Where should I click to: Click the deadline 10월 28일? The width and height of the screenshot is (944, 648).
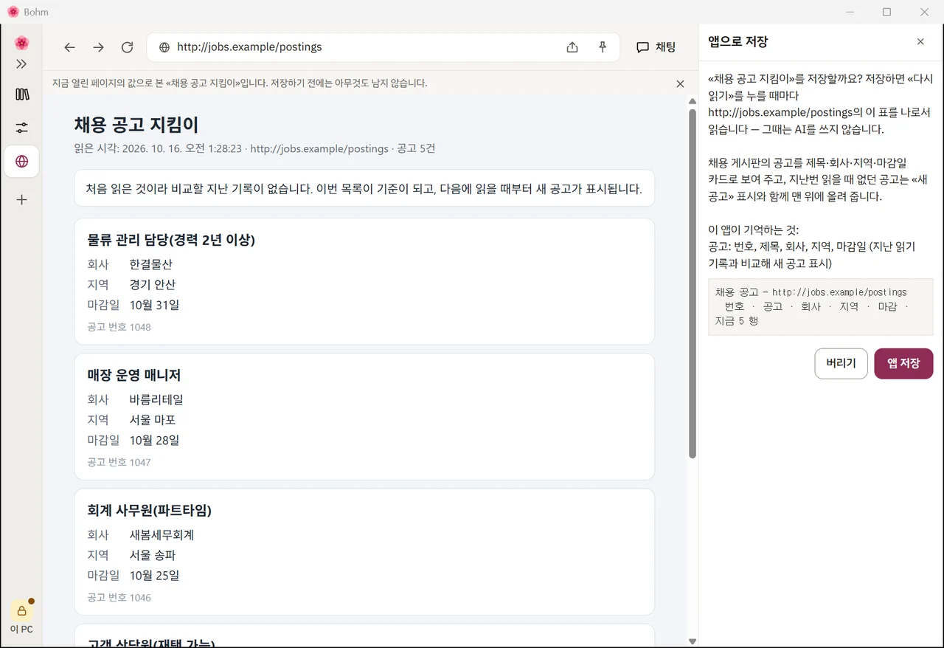click(x=154, y=440)
